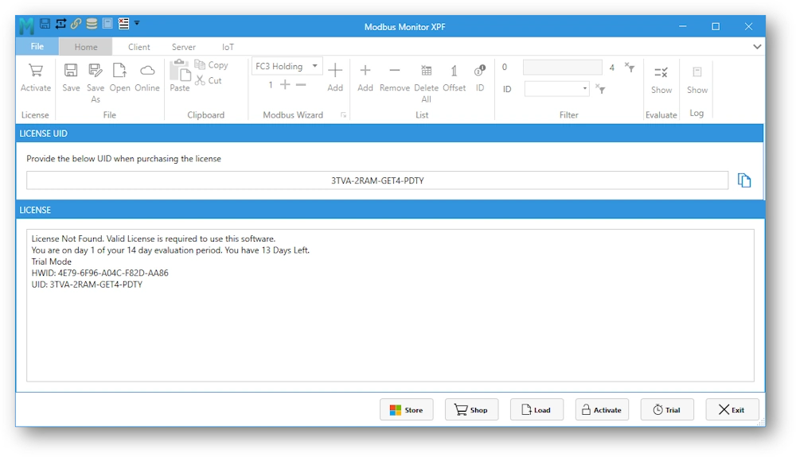The width and height of the screenshot is (796, 457).
Task: Click Delete All in the List group
Action: point(427,83)
